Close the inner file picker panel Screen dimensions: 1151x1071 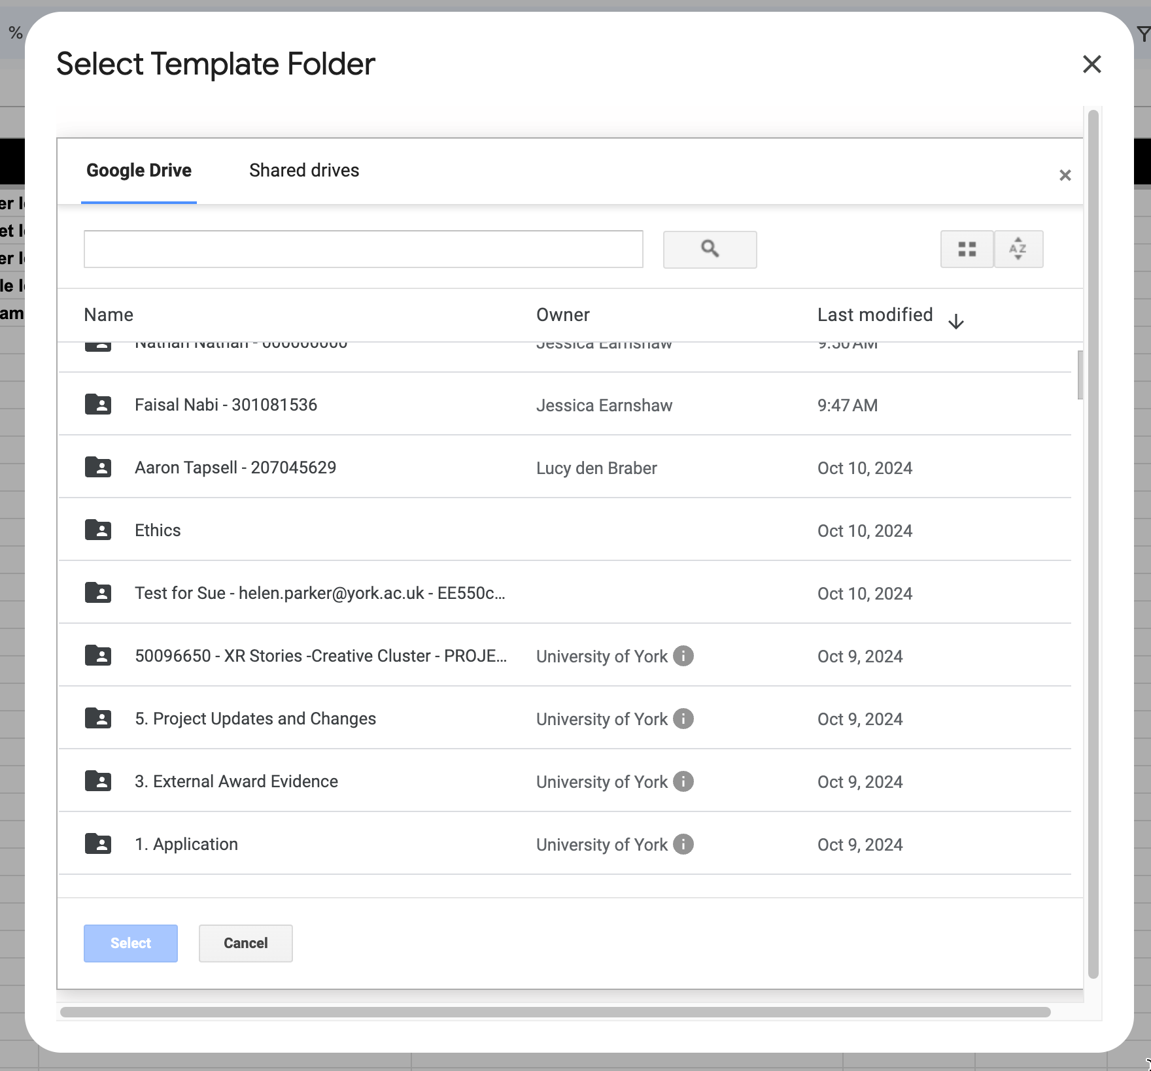[x=1065, y=175]
